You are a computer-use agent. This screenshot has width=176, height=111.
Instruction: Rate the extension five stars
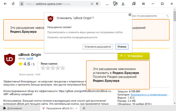point(63,68)
